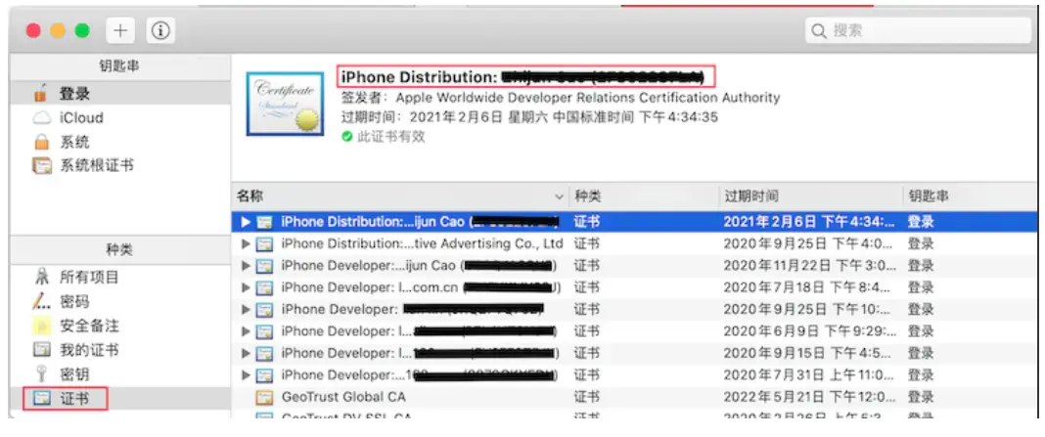Image resolution: width=1045 pixels, height=437 pixels.
Task: Expand the iPhone Developer com.cn row
Action: point(246,287)
